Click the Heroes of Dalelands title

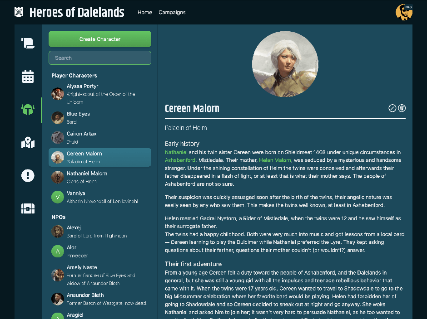pyautogui.click(x=77, y=12)
